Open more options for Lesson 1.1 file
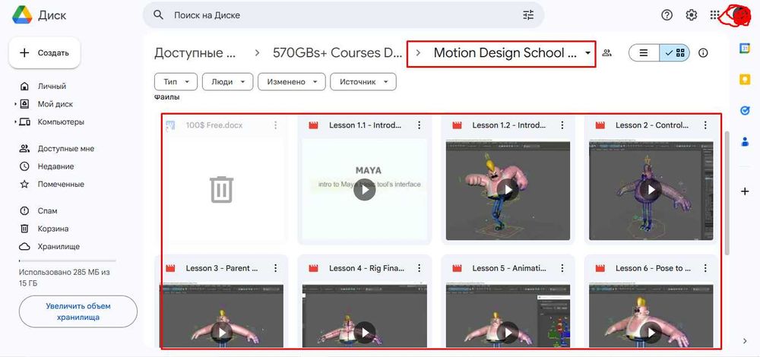 pyautogui.click(x=419, y=125)
